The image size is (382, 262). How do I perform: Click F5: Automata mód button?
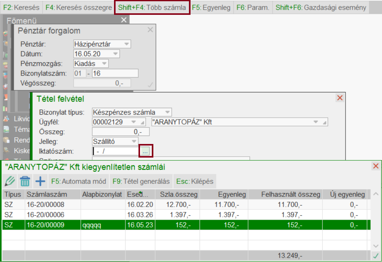[x=79, y=181]
